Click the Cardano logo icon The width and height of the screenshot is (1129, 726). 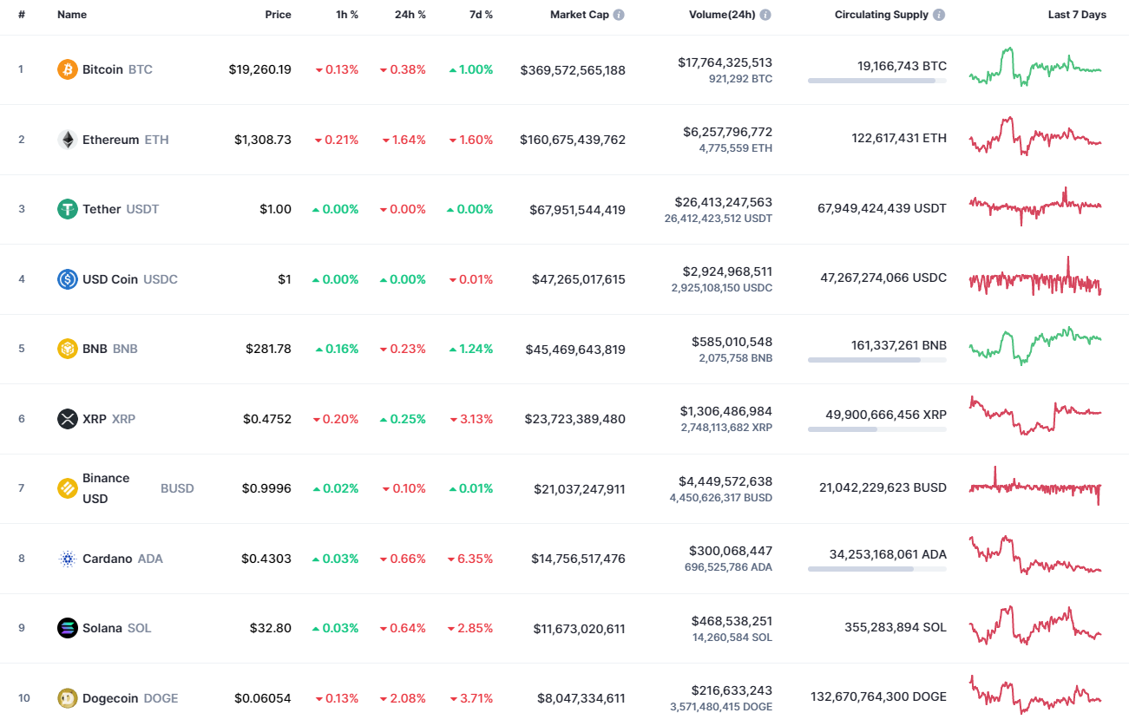67,559
